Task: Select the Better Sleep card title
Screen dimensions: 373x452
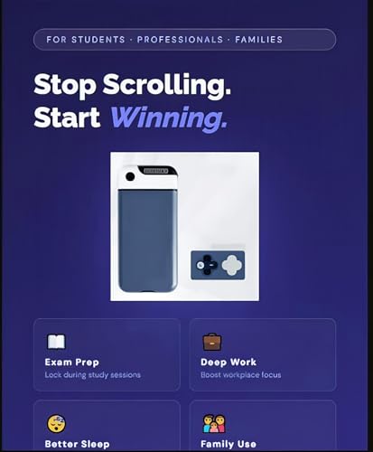Action: point(77,444)
